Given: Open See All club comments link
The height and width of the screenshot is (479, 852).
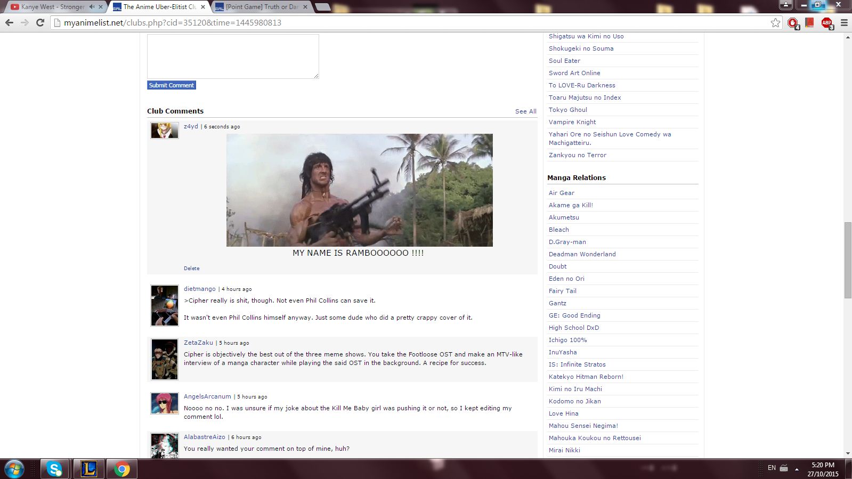Looking at the screenshot, I should pos(525,111).
